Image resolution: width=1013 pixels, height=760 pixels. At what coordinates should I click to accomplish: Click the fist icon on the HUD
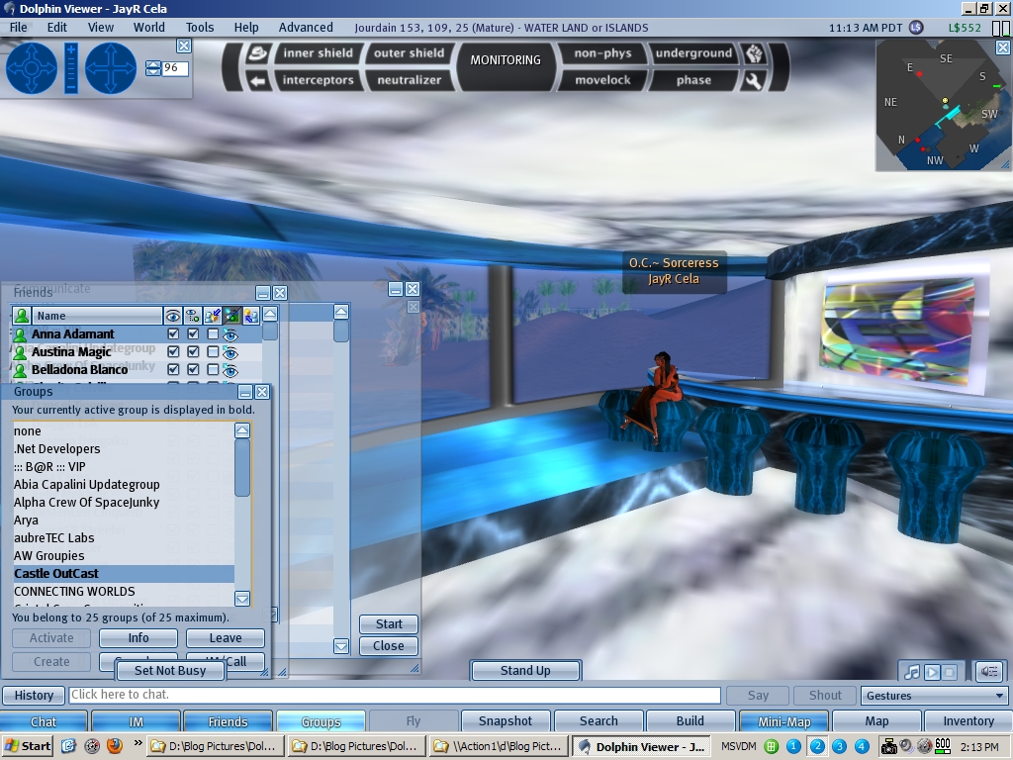tap(754, 53)
